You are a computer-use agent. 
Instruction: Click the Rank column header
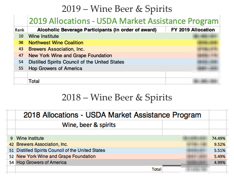pyautogui.click(x=19, y=30)
